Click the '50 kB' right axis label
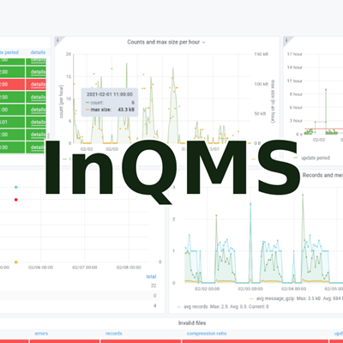Screen dimensions: 343x343 (x=260, y=113)
